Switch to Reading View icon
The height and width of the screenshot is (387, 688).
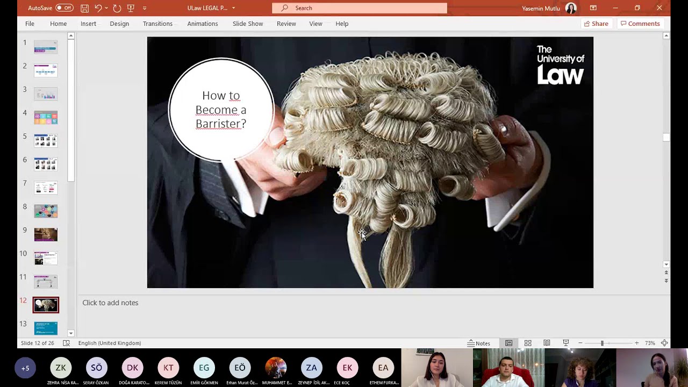(x=547, y=343)
